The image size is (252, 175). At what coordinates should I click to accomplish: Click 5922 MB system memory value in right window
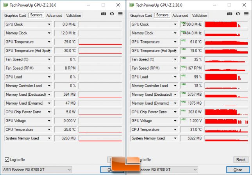click(191, 138)
